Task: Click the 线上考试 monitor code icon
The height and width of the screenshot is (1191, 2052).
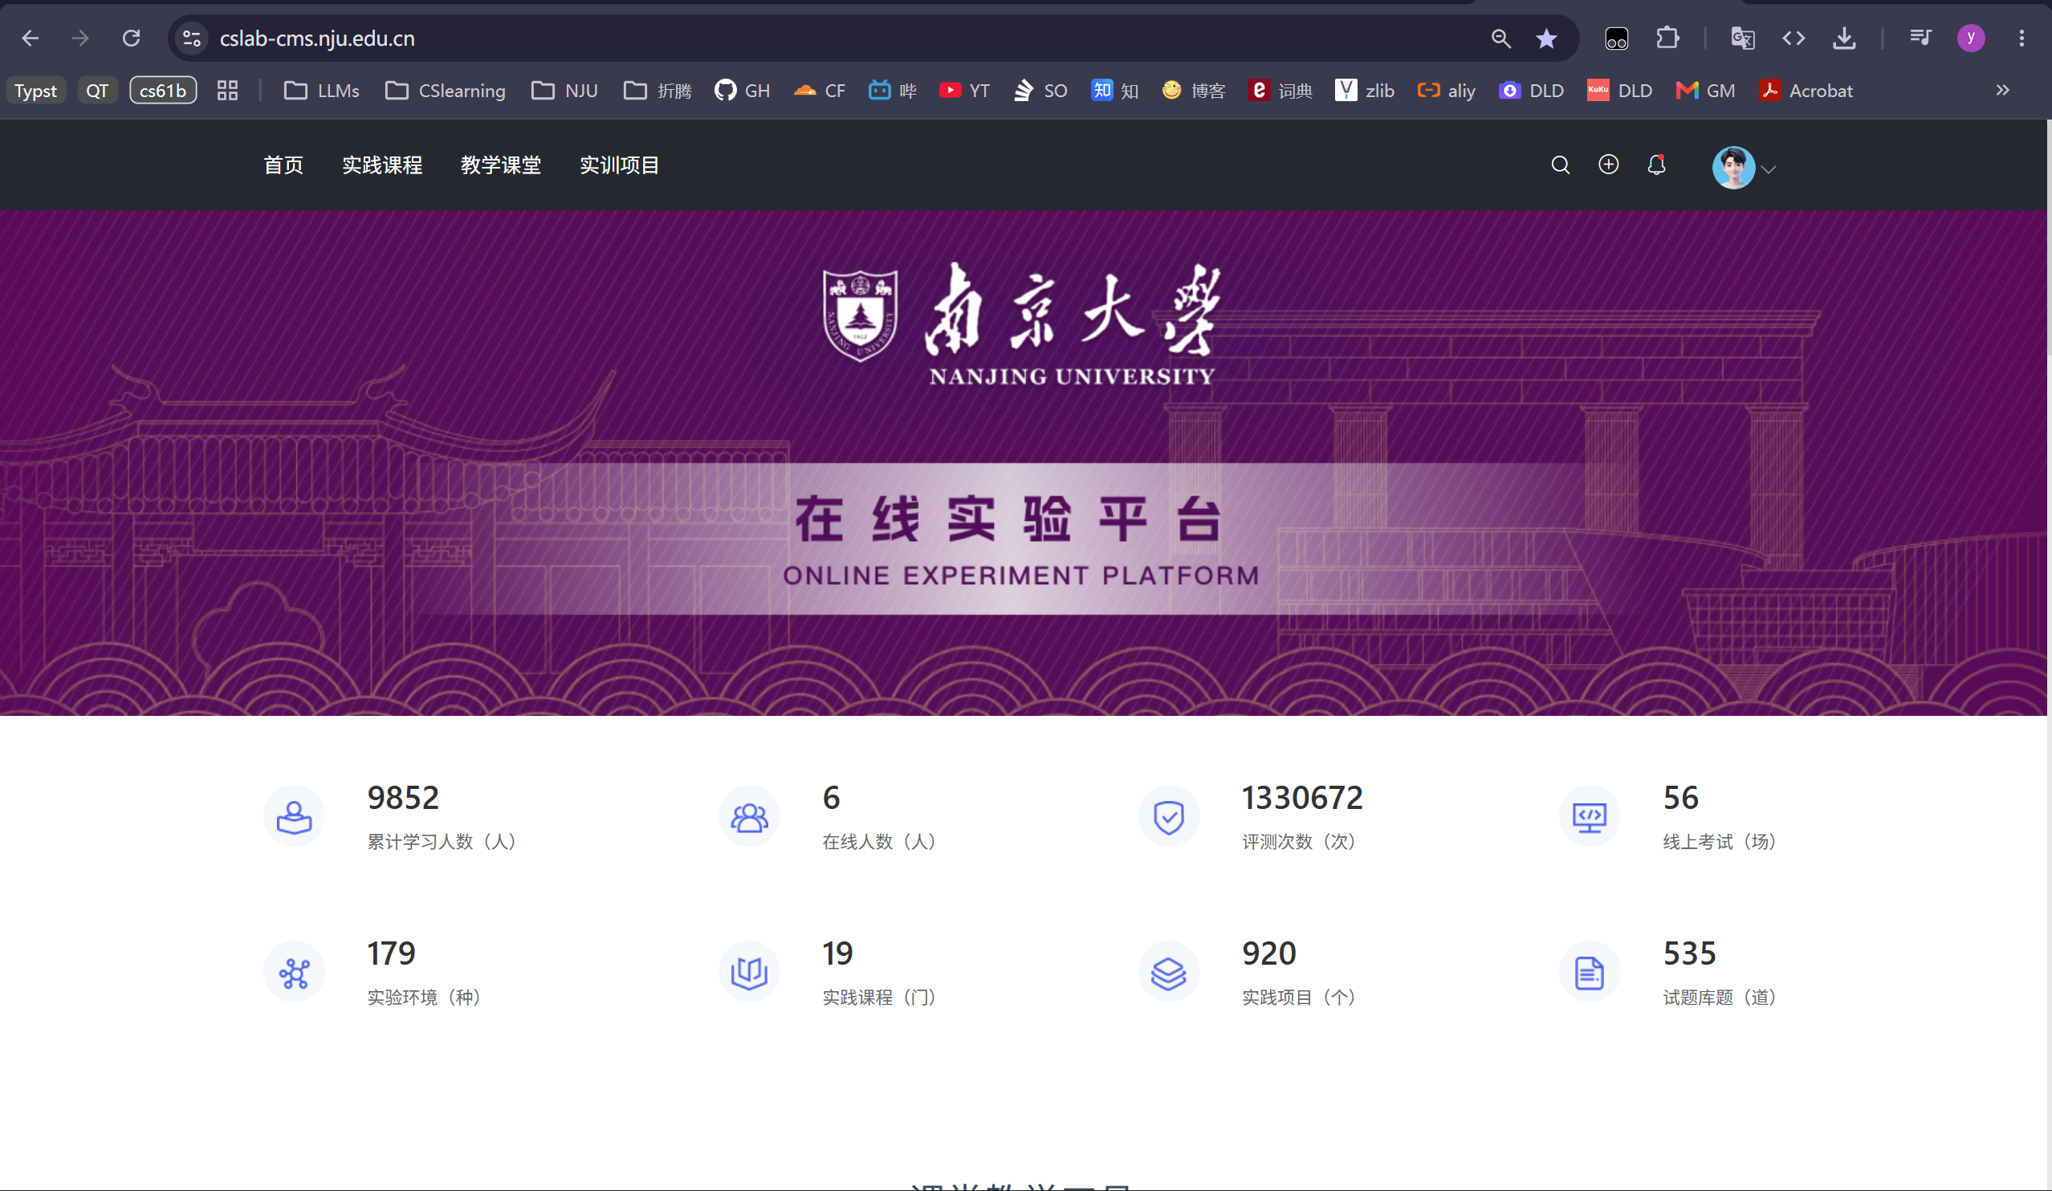Action: coord(1590,816)
